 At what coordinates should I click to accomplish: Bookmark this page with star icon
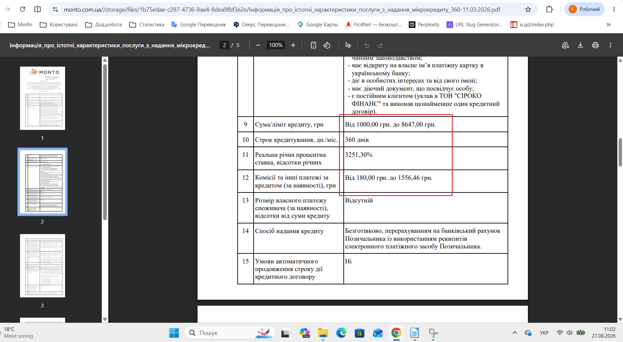(528, 9)
